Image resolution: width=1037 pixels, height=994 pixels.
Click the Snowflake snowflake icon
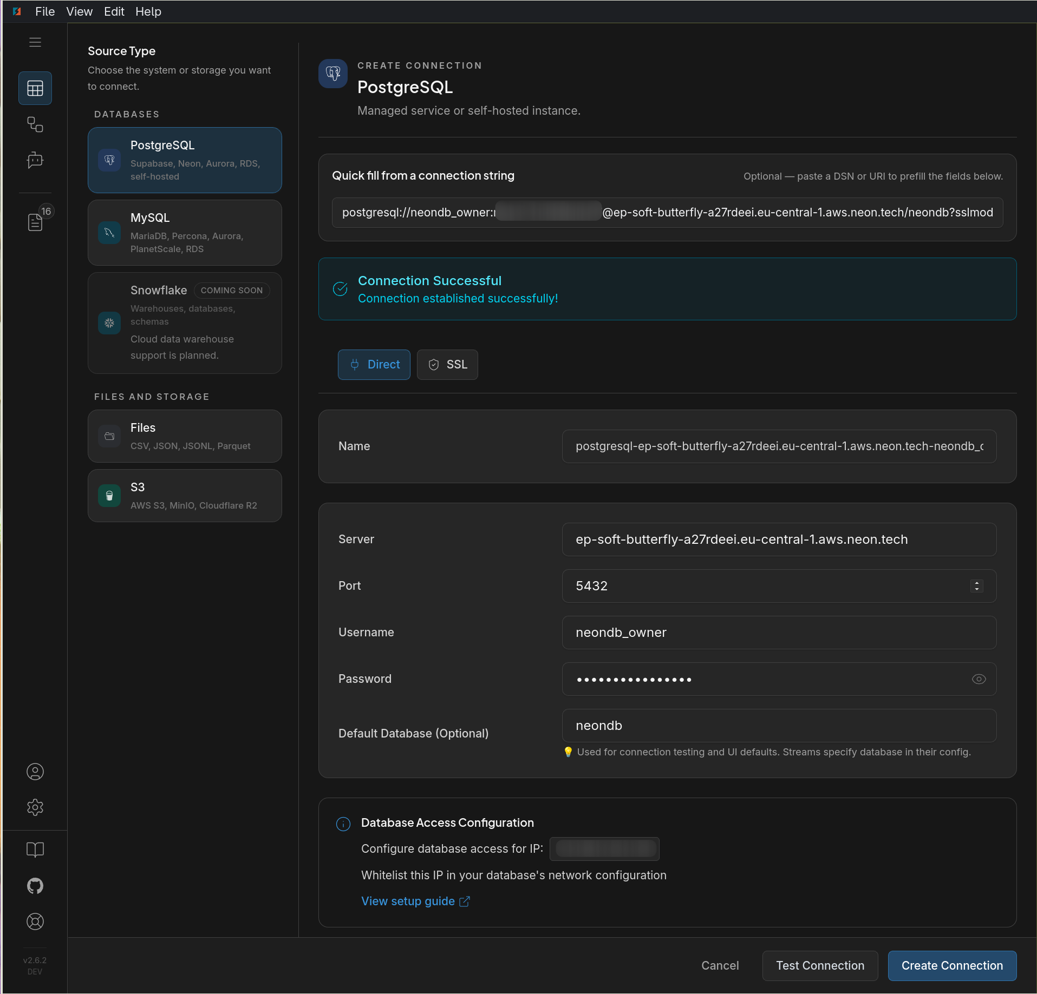[109, 323]
